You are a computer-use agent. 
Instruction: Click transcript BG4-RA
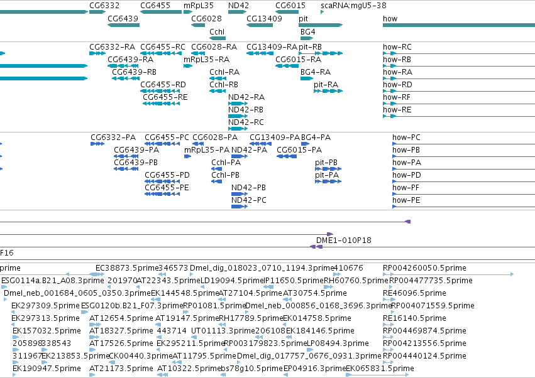[x=315, y=72]
